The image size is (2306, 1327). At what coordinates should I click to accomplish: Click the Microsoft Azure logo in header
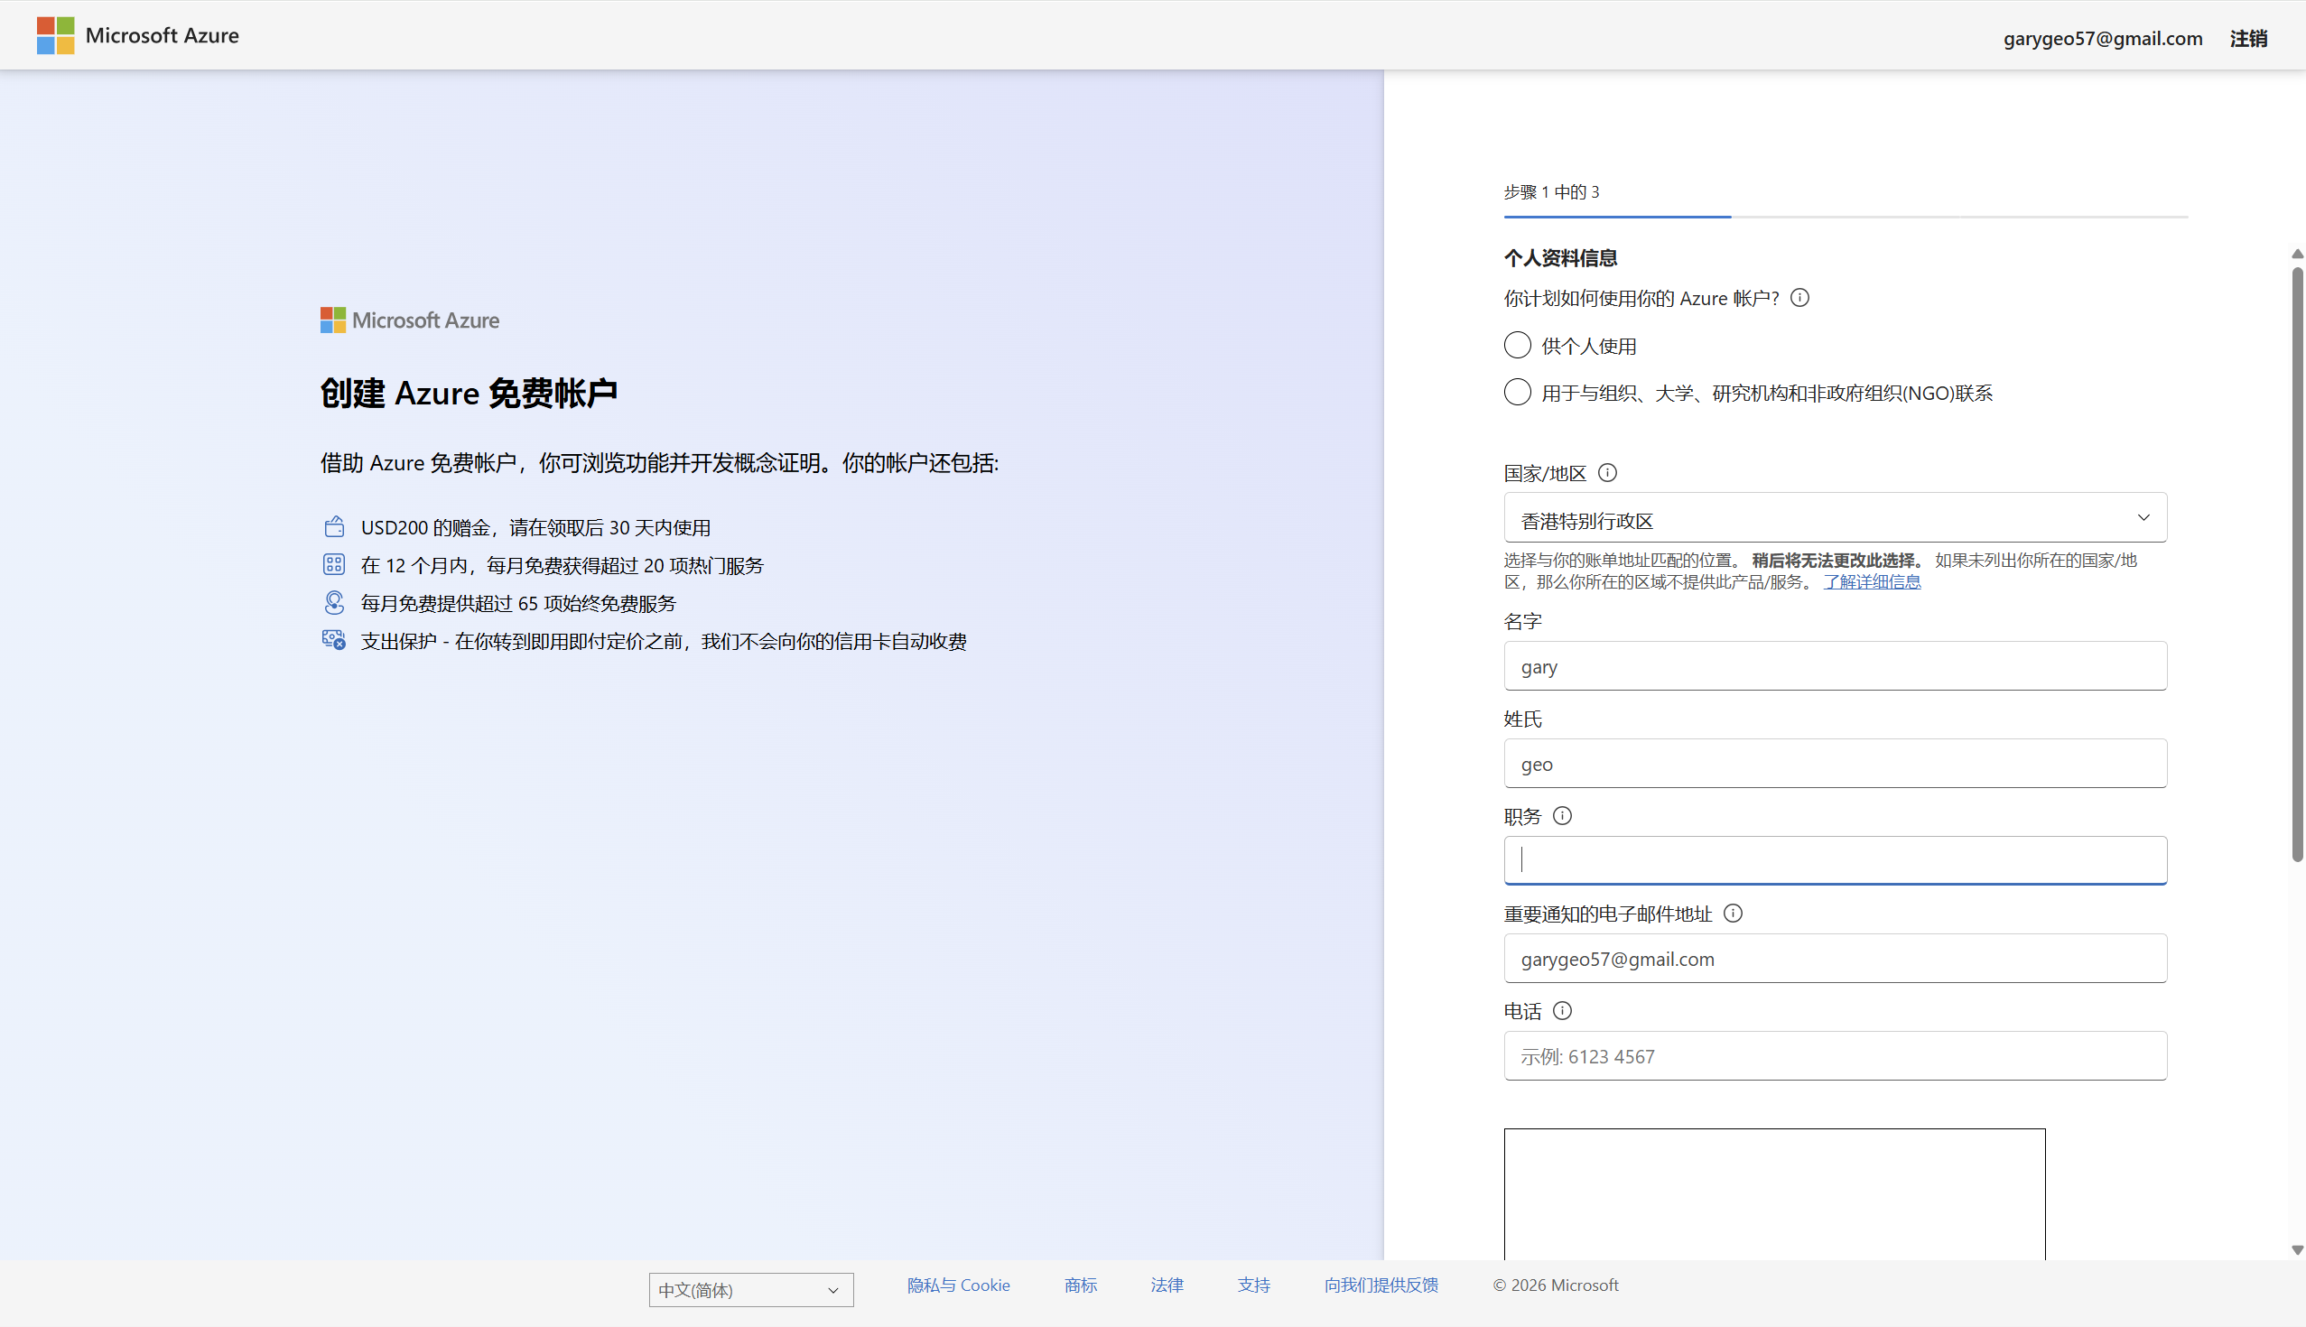click(137, 35)
